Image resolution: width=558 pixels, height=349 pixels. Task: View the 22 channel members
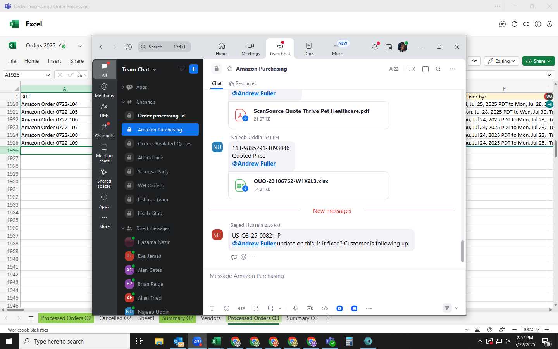pos(394,69)
